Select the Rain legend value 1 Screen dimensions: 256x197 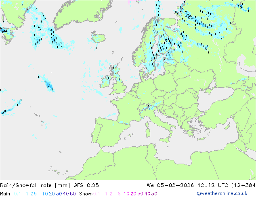coord(27,194)
